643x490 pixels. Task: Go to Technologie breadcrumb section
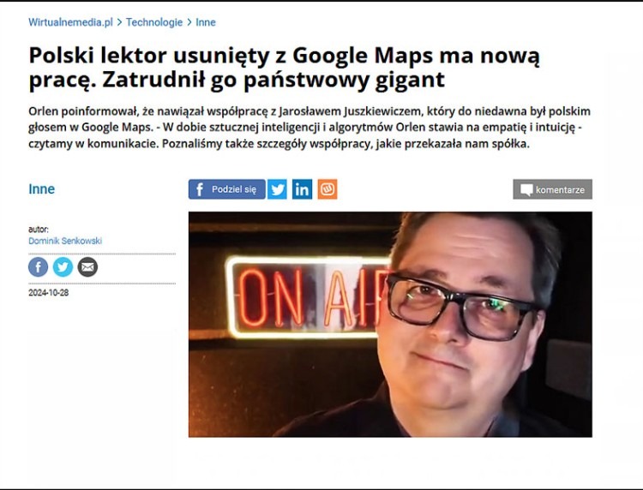pos(154,22)
